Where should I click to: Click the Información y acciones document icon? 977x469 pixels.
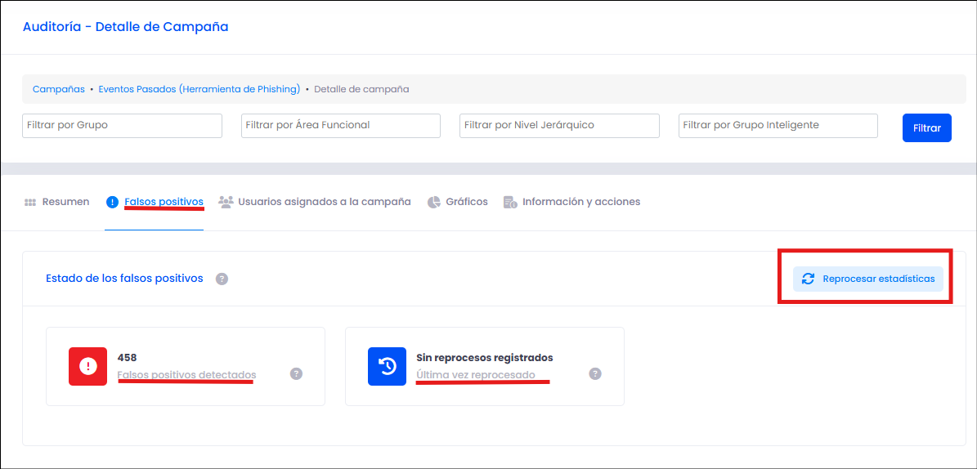click(510, 202)
